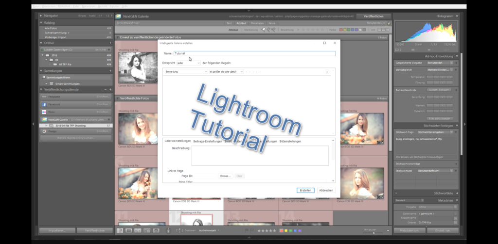Click the Importieren... button
The image size is (498, 244).
pos(57,231)
